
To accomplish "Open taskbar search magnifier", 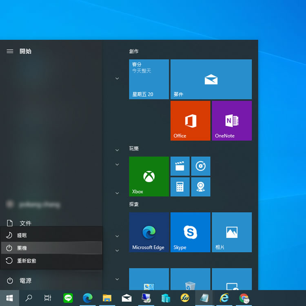I will [x=29, y=298].
